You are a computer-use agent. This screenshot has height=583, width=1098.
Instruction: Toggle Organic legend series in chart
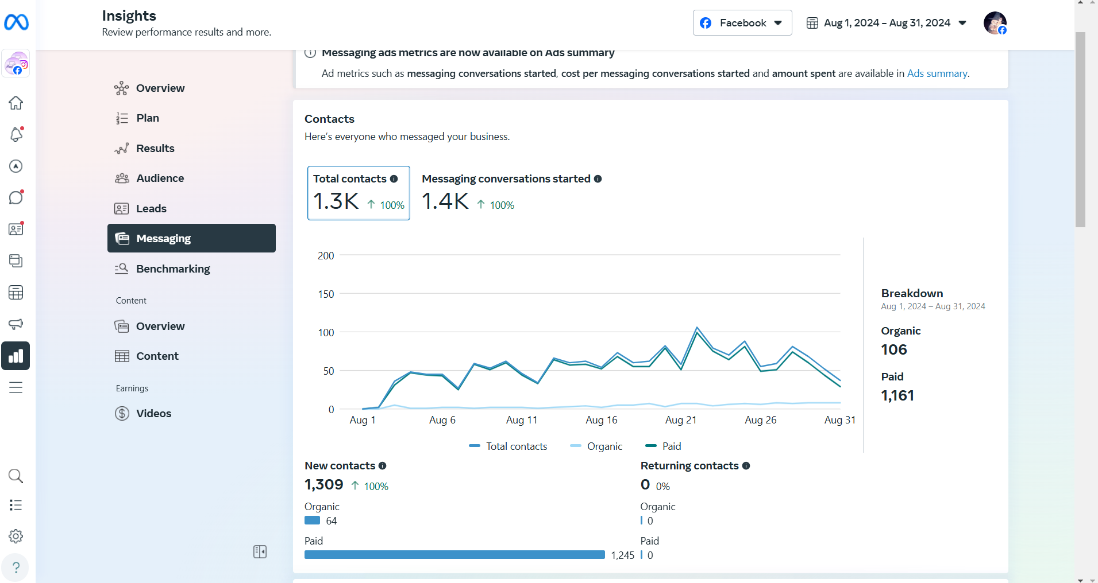tap(596, 446)
